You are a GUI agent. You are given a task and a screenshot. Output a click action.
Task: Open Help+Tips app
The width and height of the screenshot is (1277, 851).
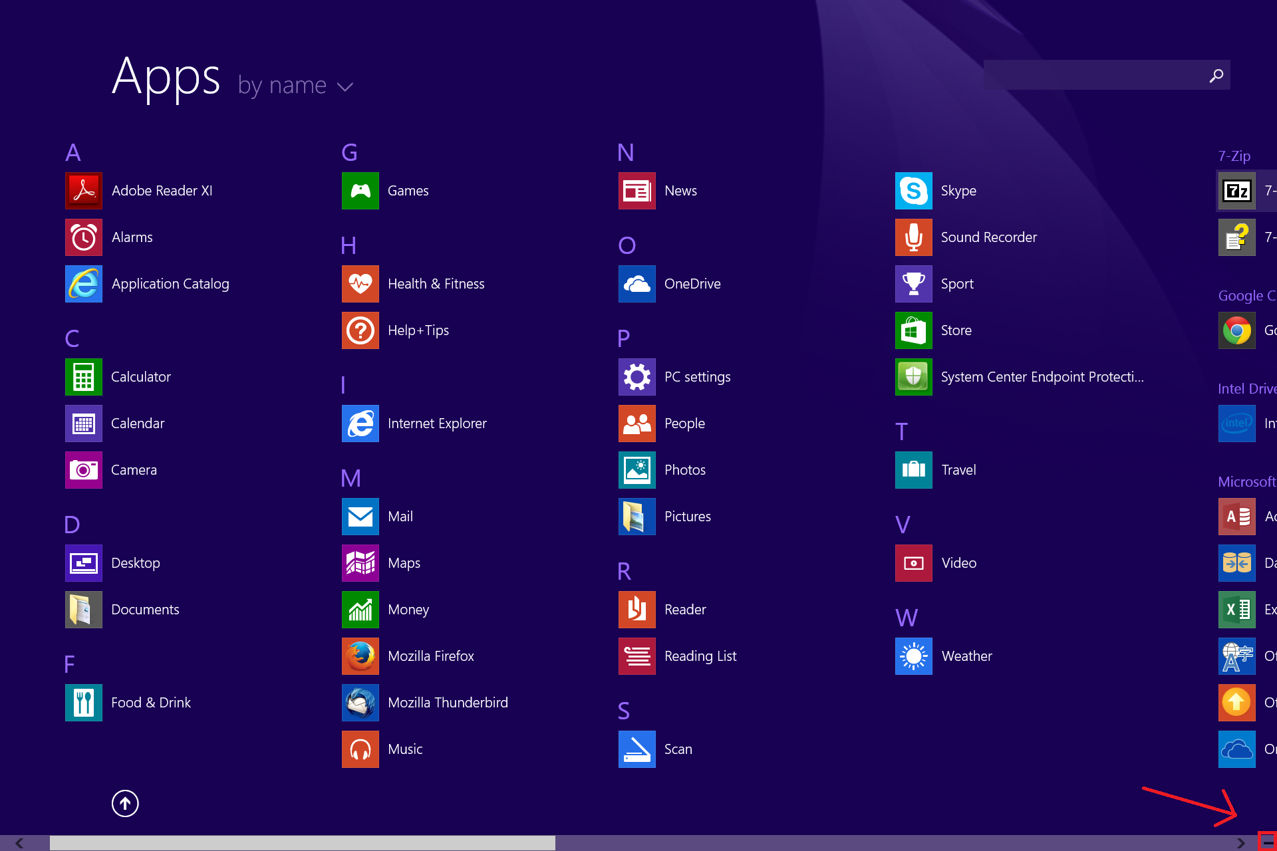(x=360, y=330)
